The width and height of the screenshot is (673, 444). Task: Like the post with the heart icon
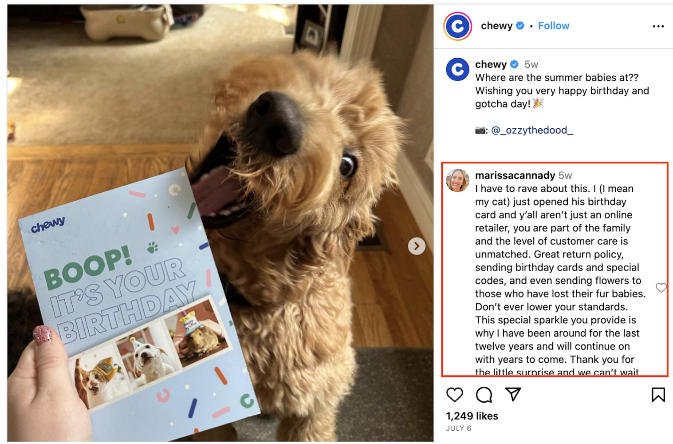pos(454,394)
